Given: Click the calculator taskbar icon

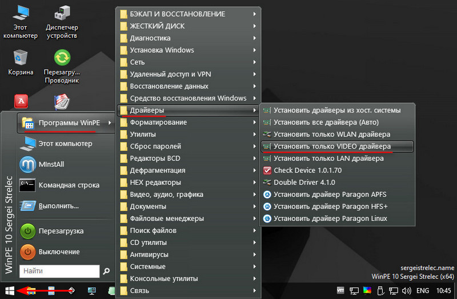Looking at the screenshot, I should [x=51, y=290].
